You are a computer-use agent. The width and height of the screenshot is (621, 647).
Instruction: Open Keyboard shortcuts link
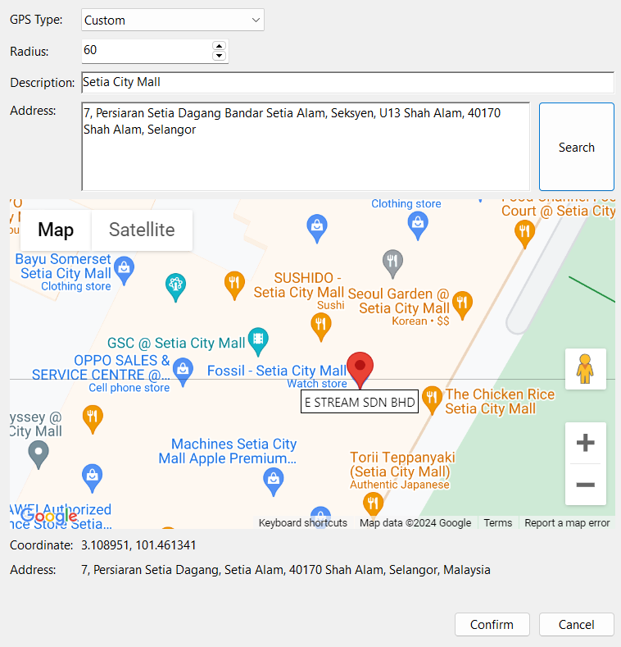pyautogui.click(x=302, y=523)
